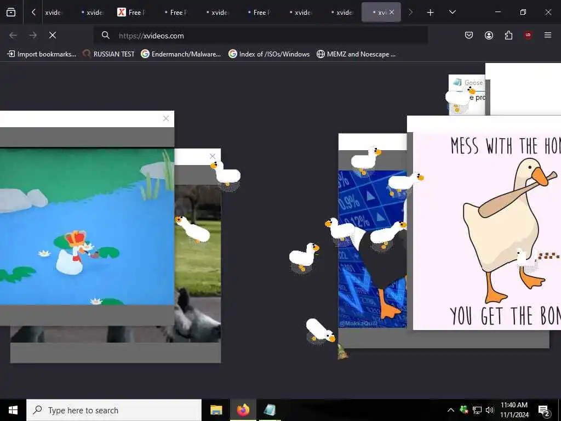Go forward one page
561x421 pixels.
(33, 35)
